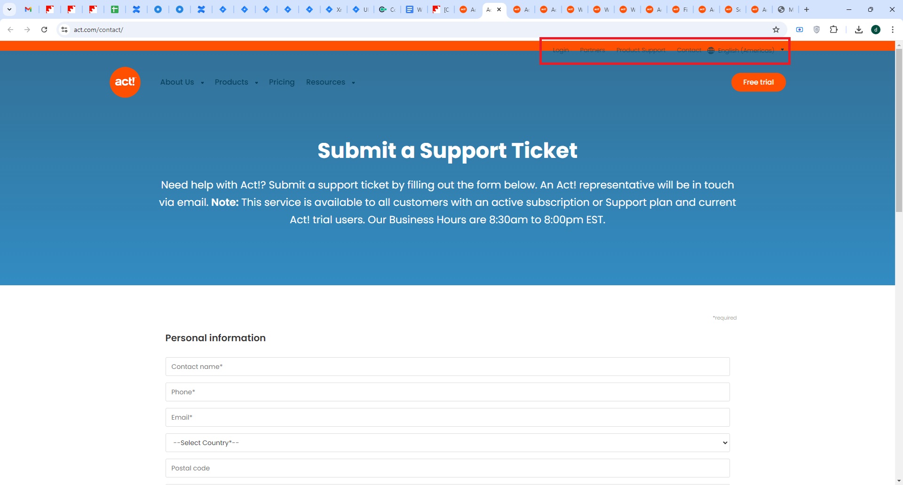This screenshot has height=485, width=903.
Task: Switch to the act! tab labeled Sc
Action: [733, 9]
